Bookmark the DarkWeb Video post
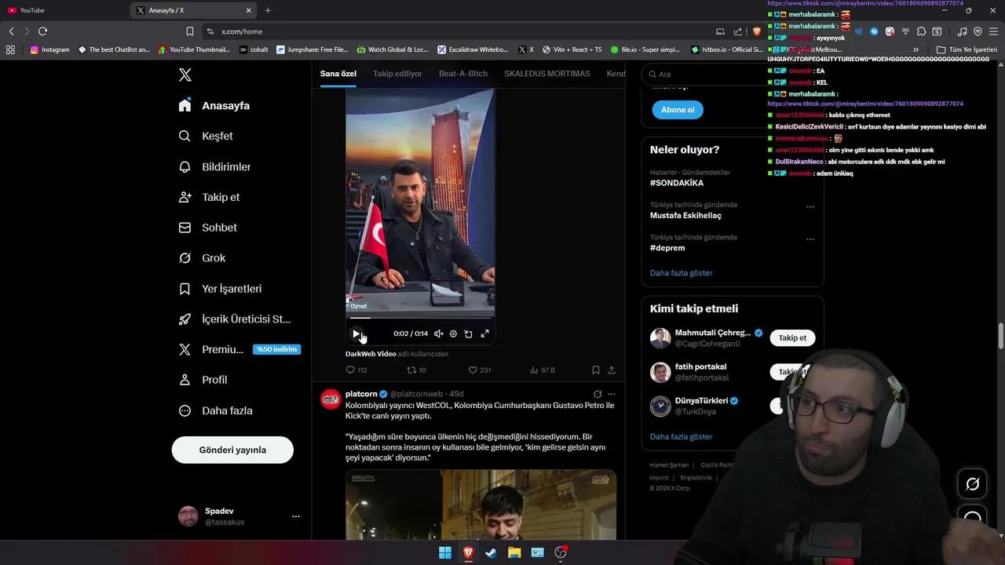The image size is (1005, 565). (596, 370)
